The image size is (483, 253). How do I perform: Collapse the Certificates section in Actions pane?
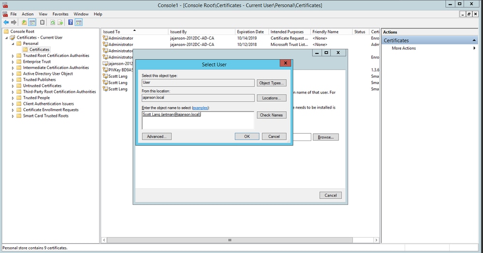click(474, 41)
